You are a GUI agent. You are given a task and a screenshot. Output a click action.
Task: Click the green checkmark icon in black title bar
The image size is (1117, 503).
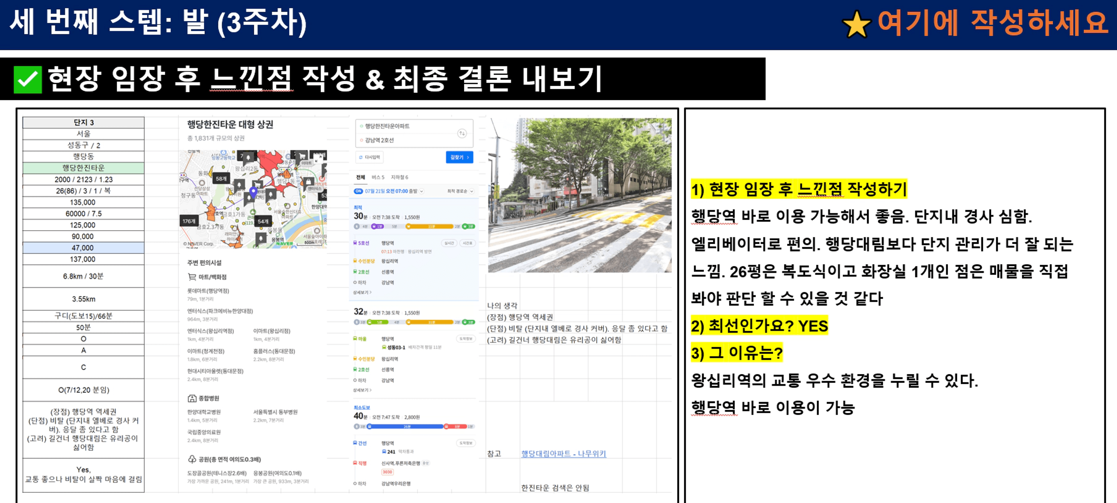pos(27,79)
